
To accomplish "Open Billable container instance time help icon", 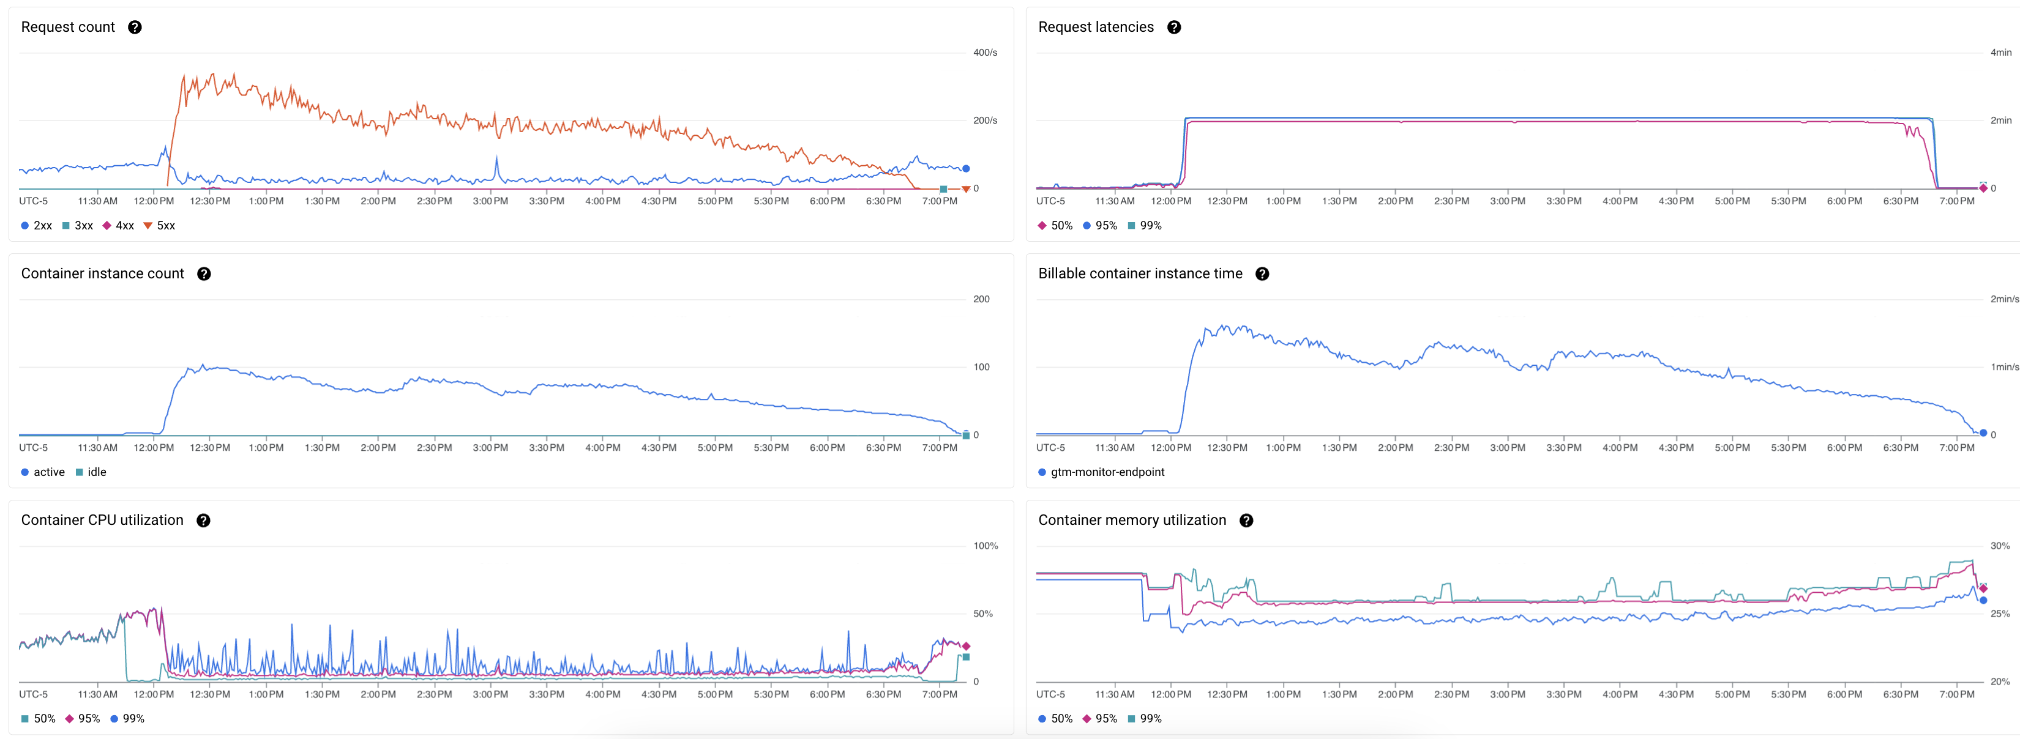I will coord(1262,274).
